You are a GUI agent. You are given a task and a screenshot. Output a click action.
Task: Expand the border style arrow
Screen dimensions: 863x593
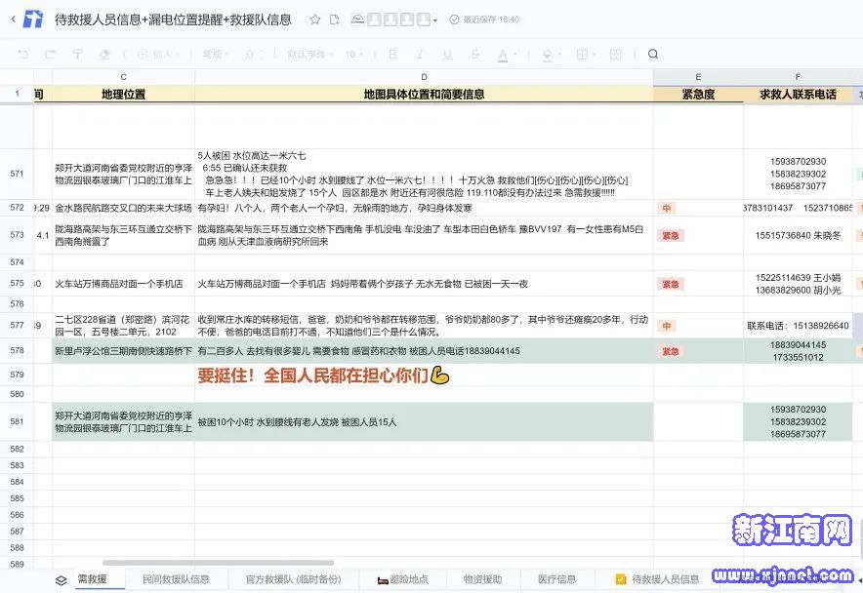[594, 54]
